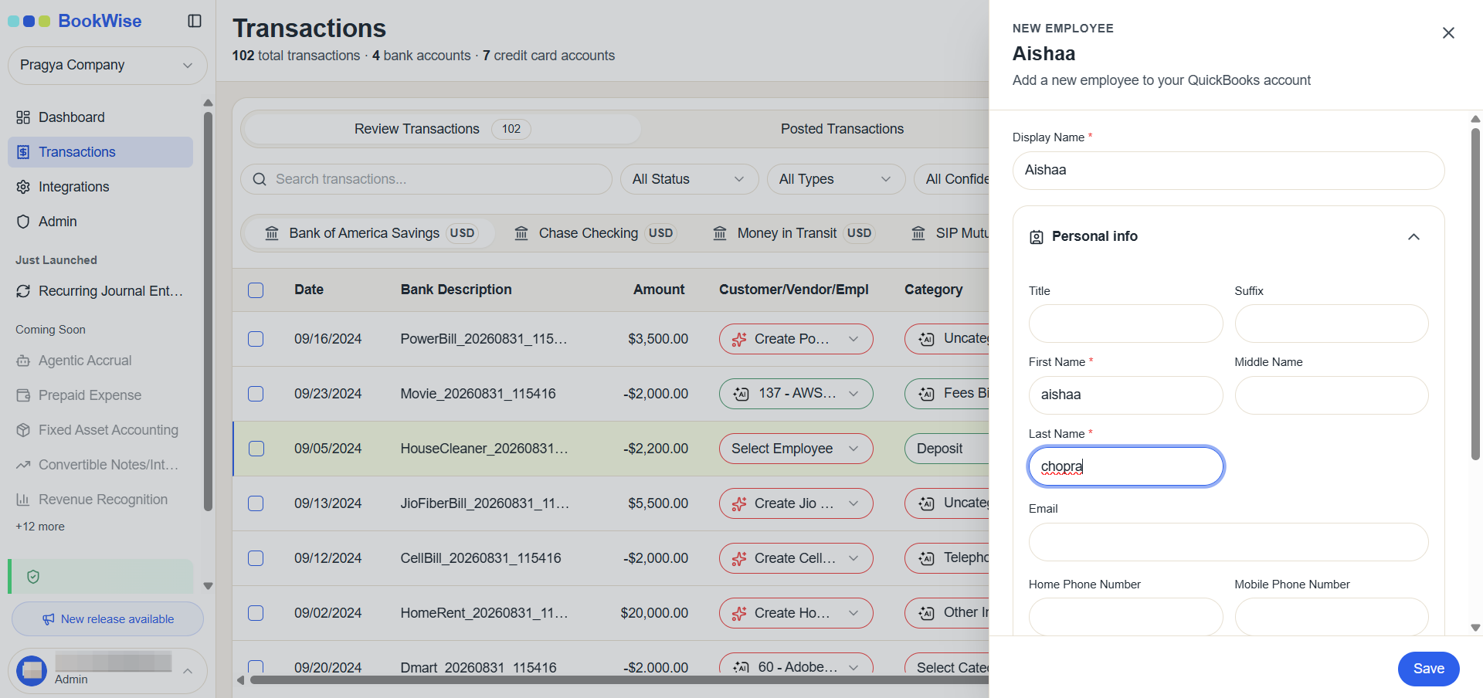Check the HouseCleaner transaction row checkbox
Viewport: 1483px width, 698px height.
(x=256, y=449)
